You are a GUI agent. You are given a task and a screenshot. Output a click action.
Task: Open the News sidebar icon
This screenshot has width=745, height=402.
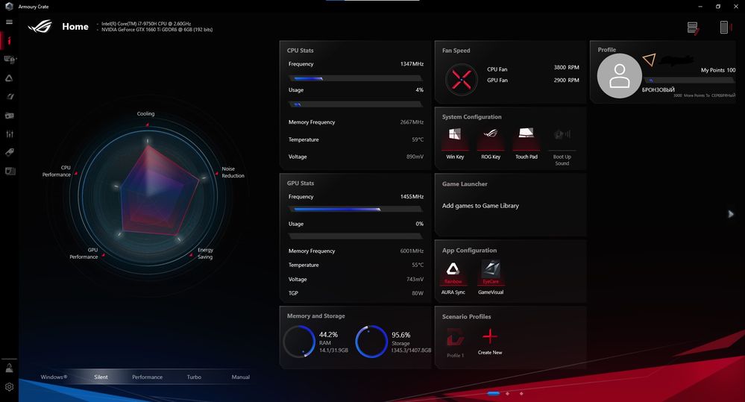10,171
